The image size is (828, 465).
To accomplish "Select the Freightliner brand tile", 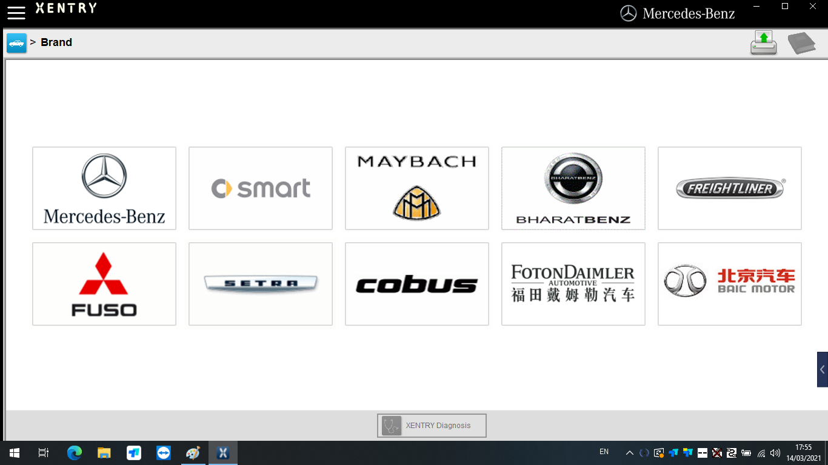I will click(x=730, y=188).
